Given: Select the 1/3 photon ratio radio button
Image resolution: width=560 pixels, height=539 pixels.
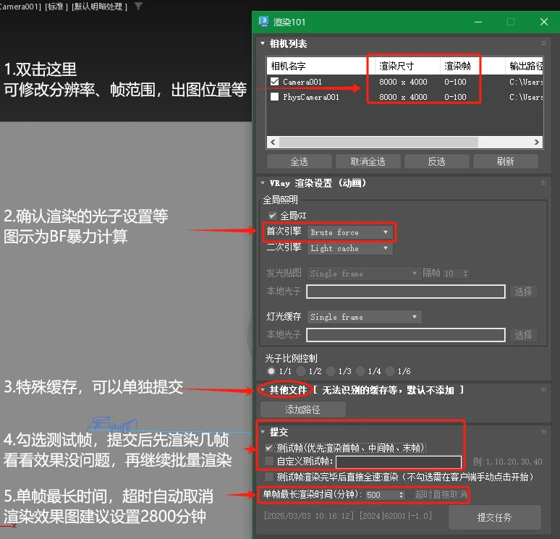Looking at the screenshot, I should pos(331,371).
